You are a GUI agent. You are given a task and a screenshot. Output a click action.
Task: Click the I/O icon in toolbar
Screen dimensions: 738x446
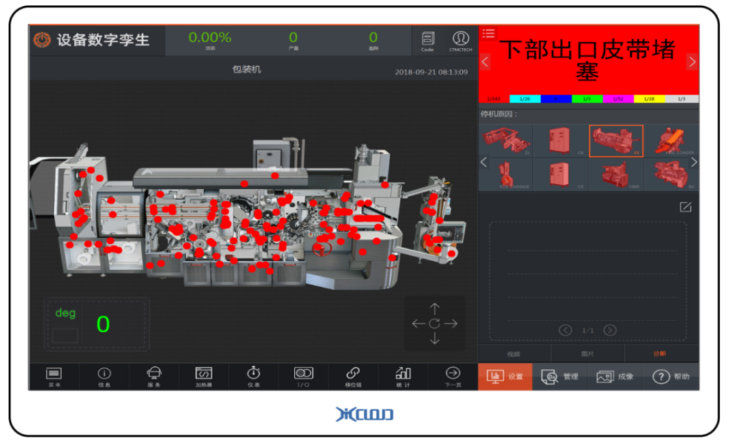click(x=303, y=376)
